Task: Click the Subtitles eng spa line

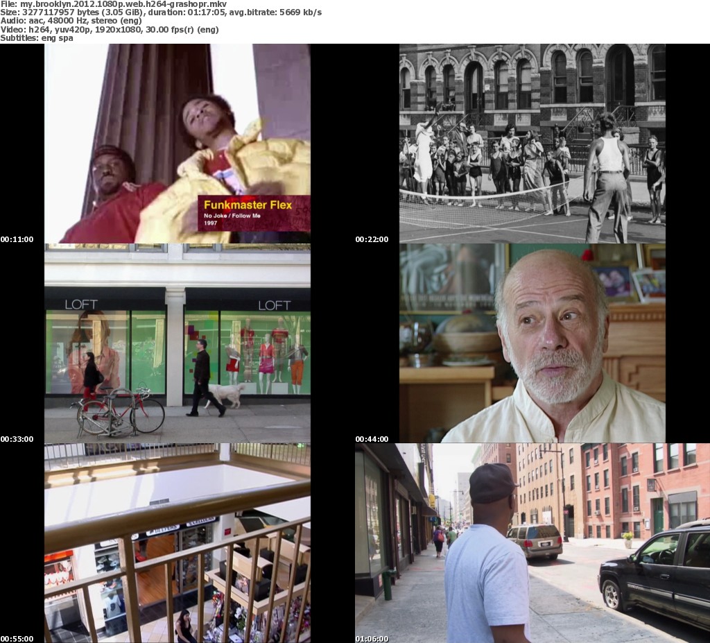Action: tap(36, 37)
